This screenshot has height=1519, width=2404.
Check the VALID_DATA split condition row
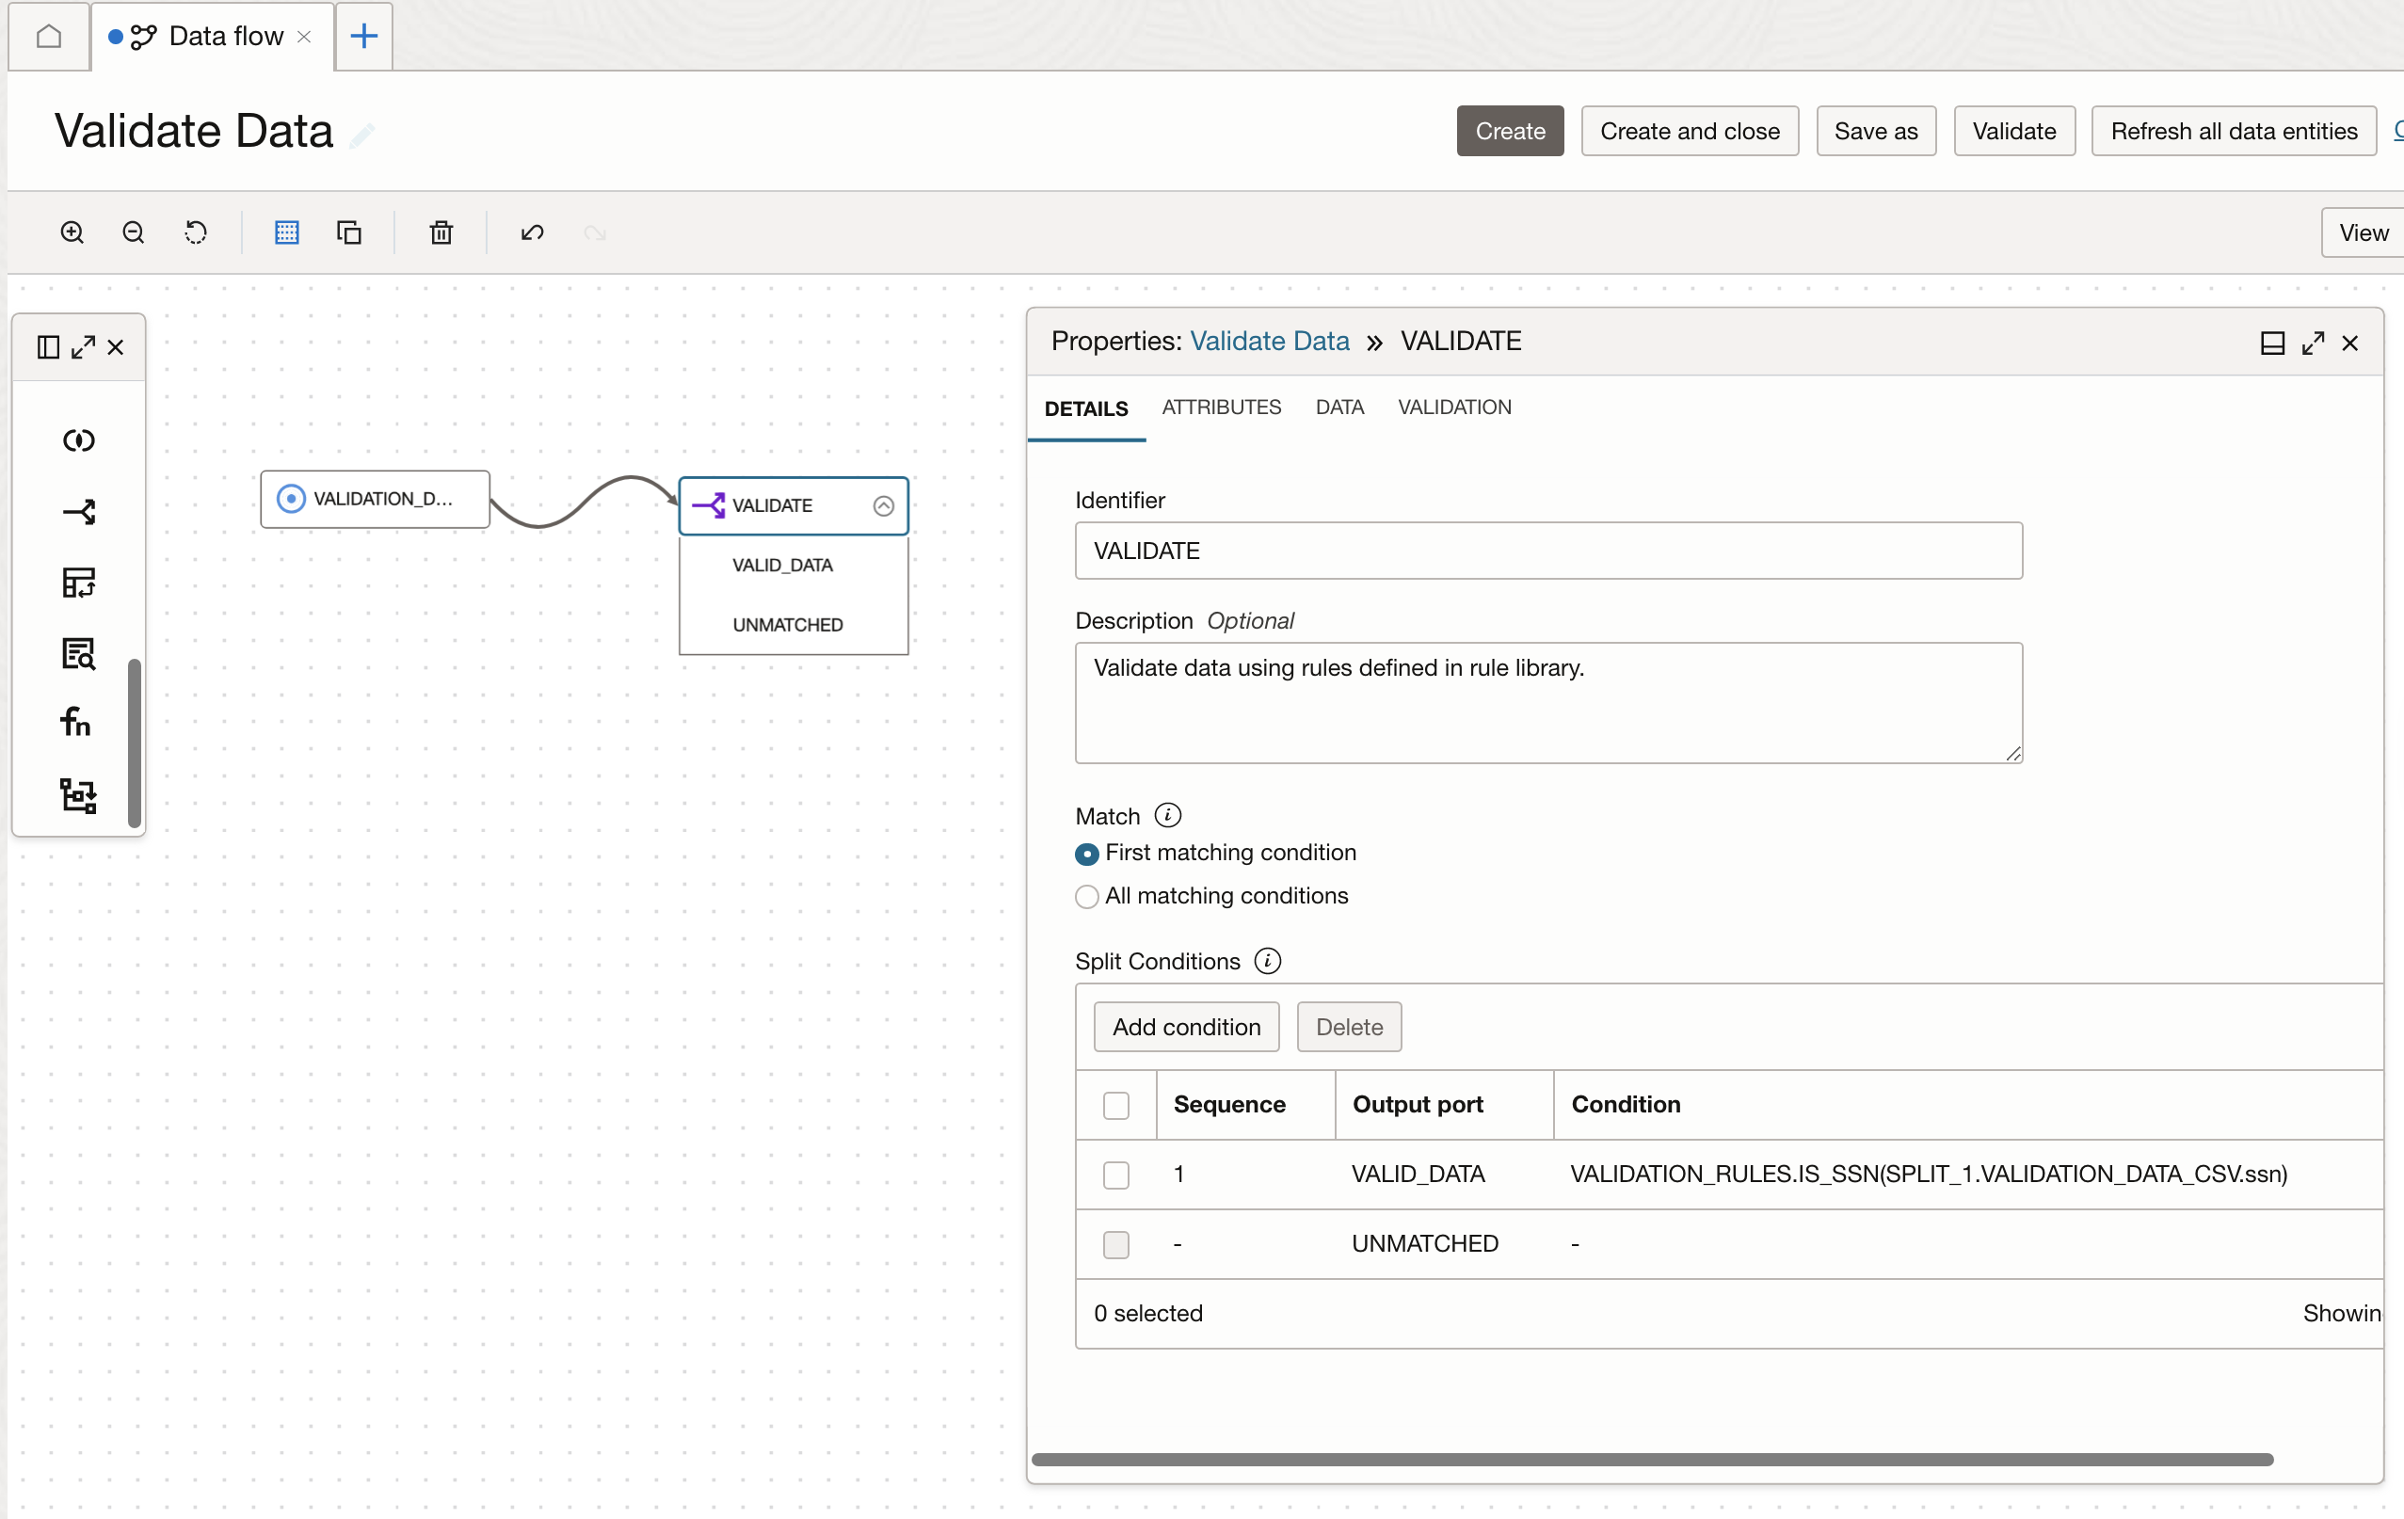(x=1115, y=1175)
